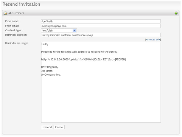Select the text/plain content type box
Viewport: 182px width, 137px height.
click(59, 30)
